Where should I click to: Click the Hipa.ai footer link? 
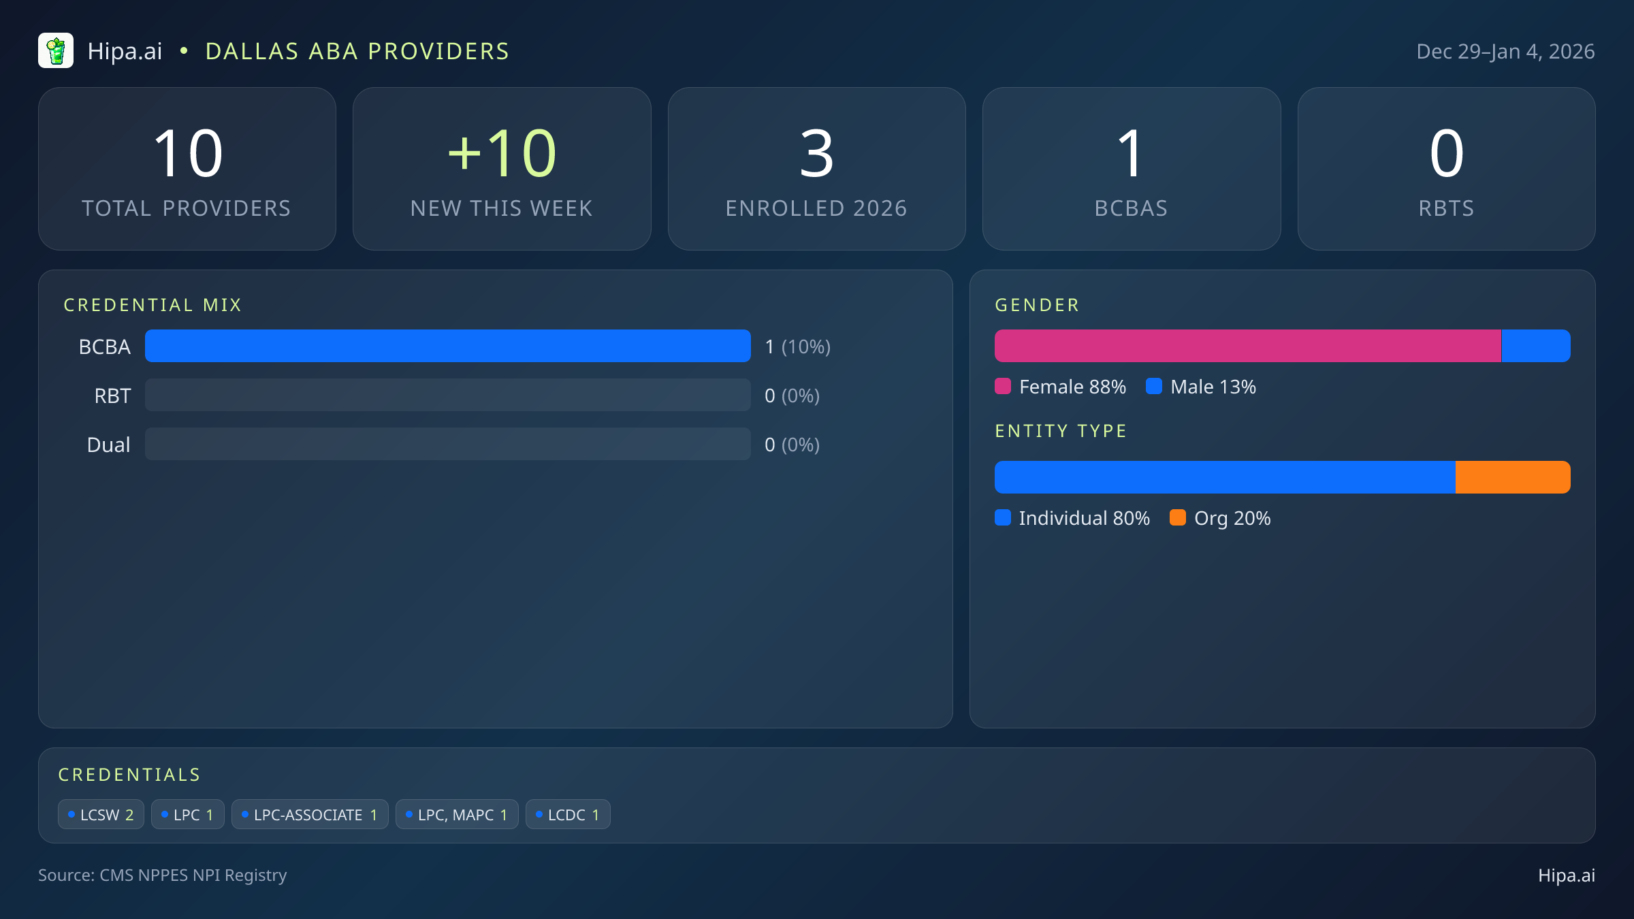[x=1567, y=875]
